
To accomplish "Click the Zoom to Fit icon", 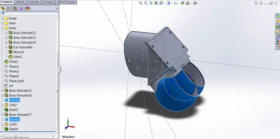I will click(x=141, y=3).
